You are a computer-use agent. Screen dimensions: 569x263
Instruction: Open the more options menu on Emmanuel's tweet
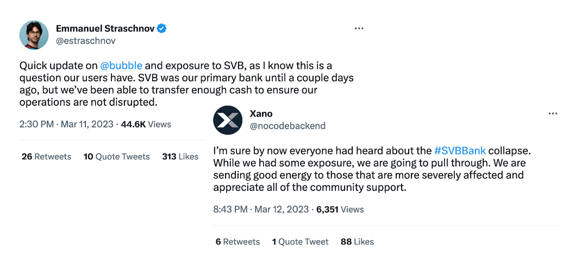pos(359,29)
